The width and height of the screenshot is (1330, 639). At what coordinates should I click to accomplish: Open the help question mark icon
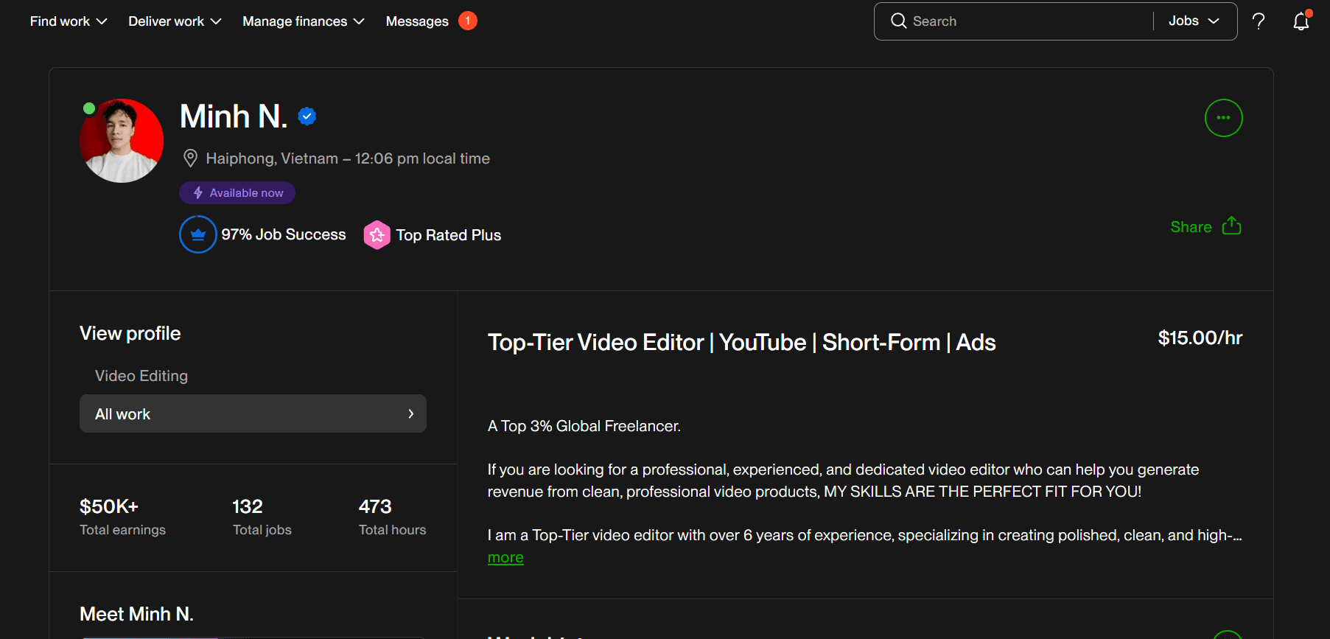pos(1259,21)
